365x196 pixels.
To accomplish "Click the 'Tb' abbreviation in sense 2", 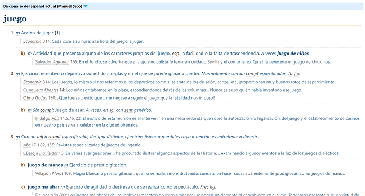I will tap(290, 74).
